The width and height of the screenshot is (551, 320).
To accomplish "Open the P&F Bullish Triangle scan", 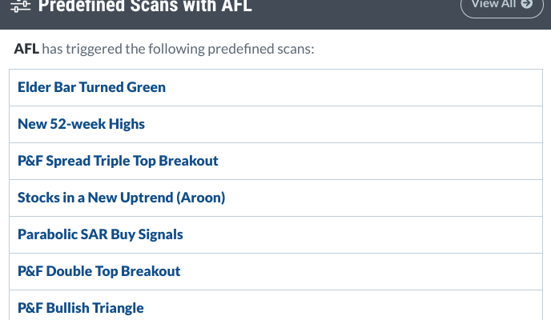I will (80, 308).
